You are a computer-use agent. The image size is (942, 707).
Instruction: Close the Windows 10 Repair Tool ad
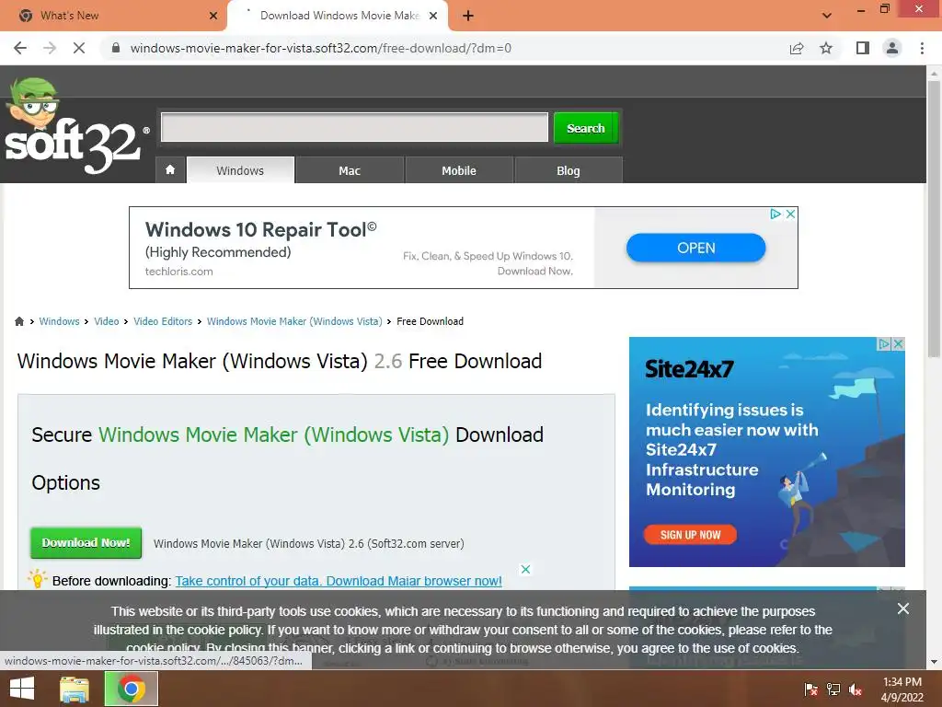pos(790,214)
